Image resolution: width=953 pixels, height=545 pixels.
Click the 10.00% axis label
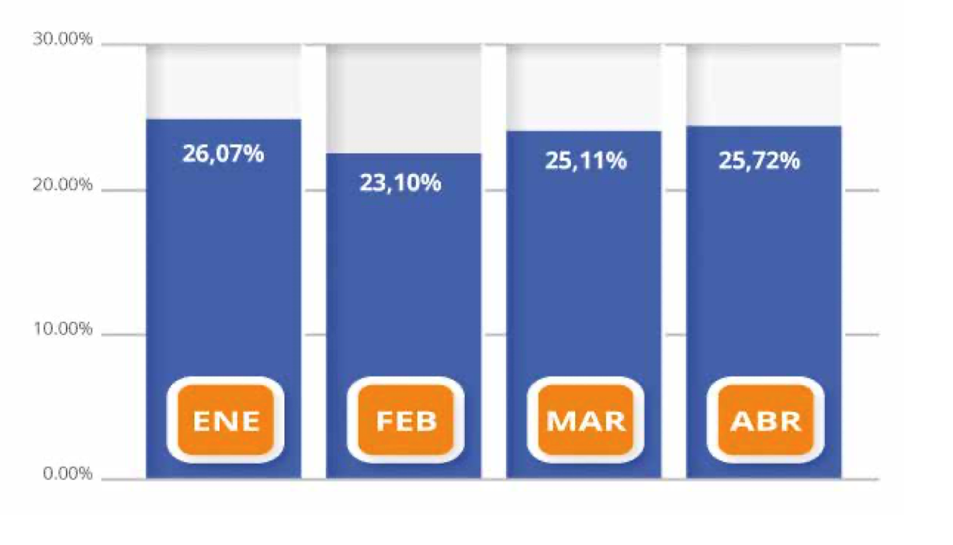pos(63,330)
